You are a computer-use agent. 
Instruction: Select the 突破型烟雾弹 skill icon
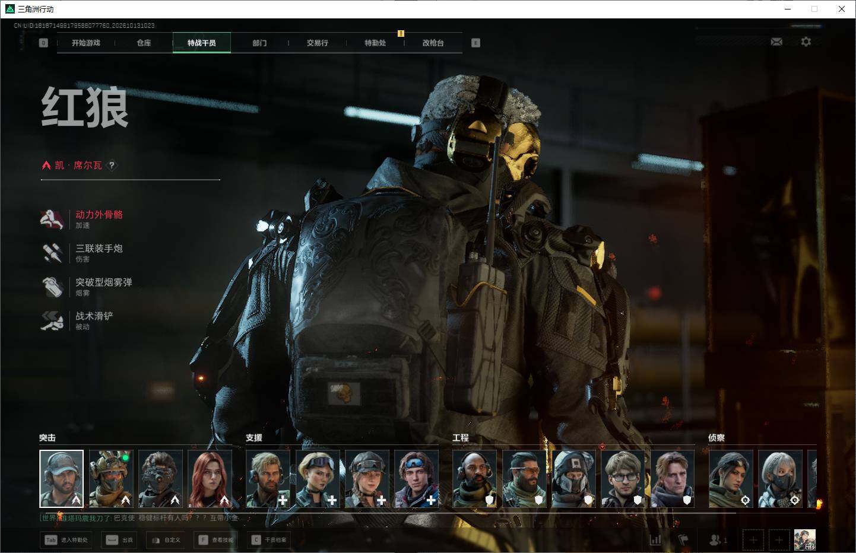pyautogui.click(x=52, y=287)
